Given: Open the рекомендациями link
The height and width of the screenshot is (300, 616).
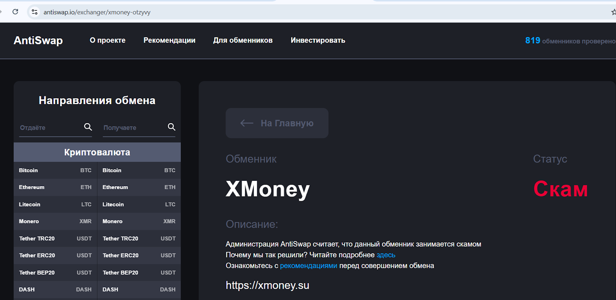Looking at the screenshot, I should [x=308, y=266].
